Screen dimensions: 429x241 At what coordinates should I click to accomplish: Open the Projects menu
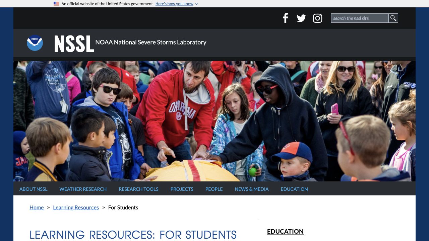182,189
